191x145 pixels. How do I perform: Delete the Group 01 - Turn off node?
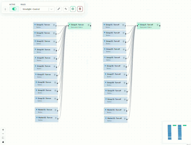[123, 25]
